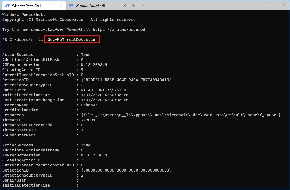The image size is (290, 190).
Task: Click the CleaningActionID value 3
Action: 82,160
